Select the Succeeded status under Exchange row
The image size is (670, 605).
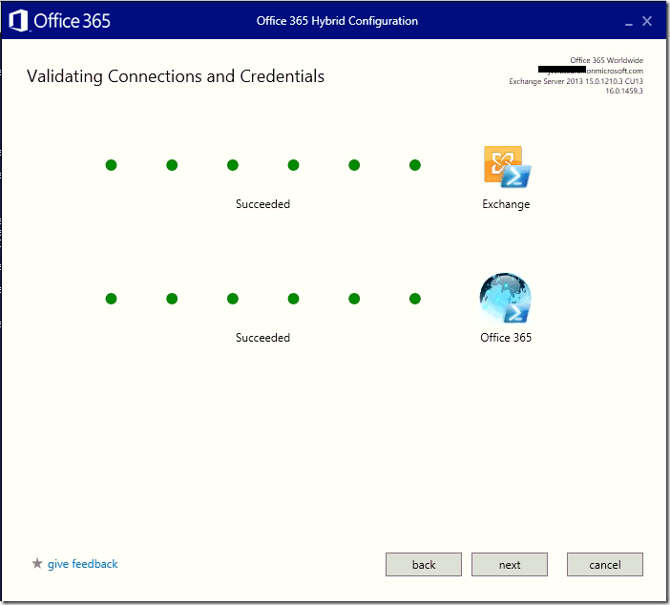point(262,204)
